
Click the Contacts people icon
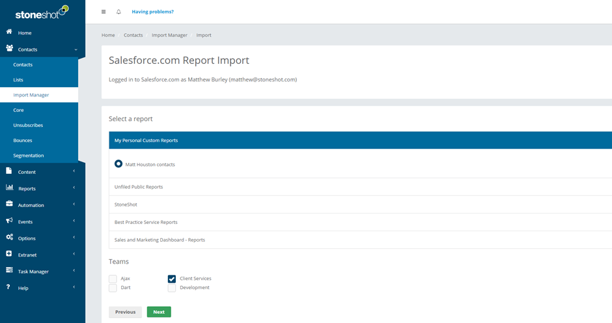coord(9,48)
